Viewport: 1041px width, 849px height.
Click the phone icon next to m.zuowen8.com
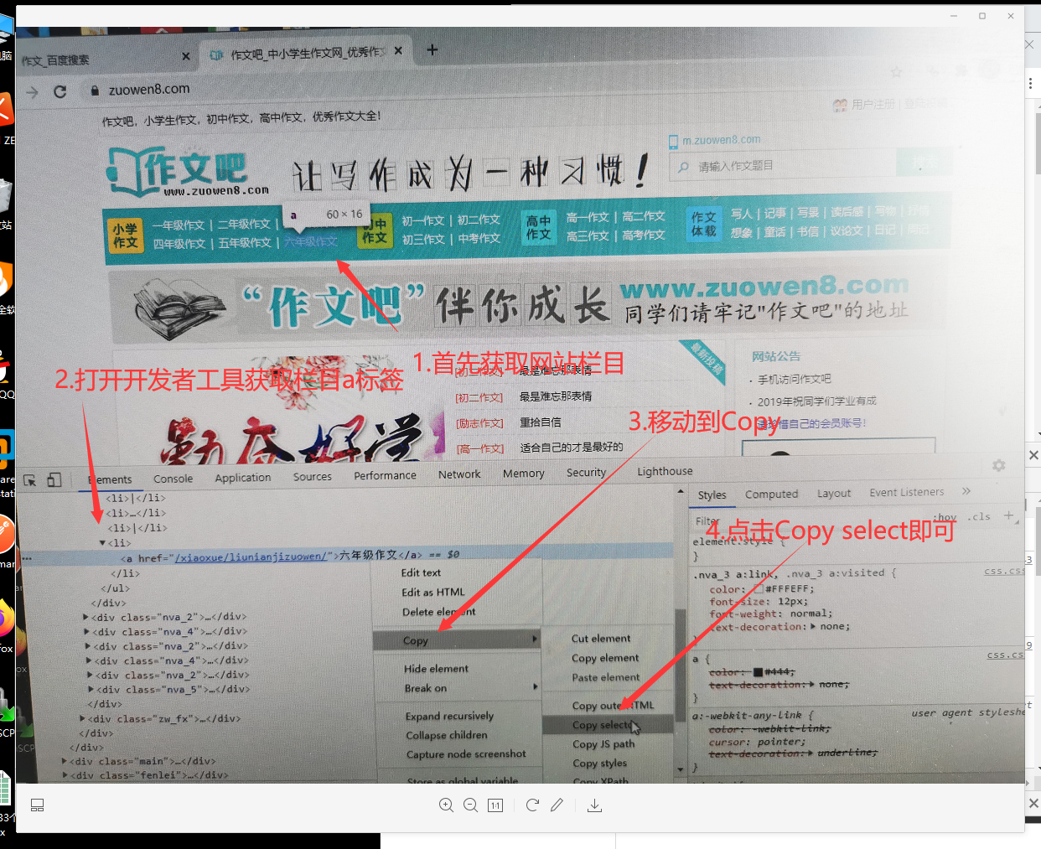point(673,142)
